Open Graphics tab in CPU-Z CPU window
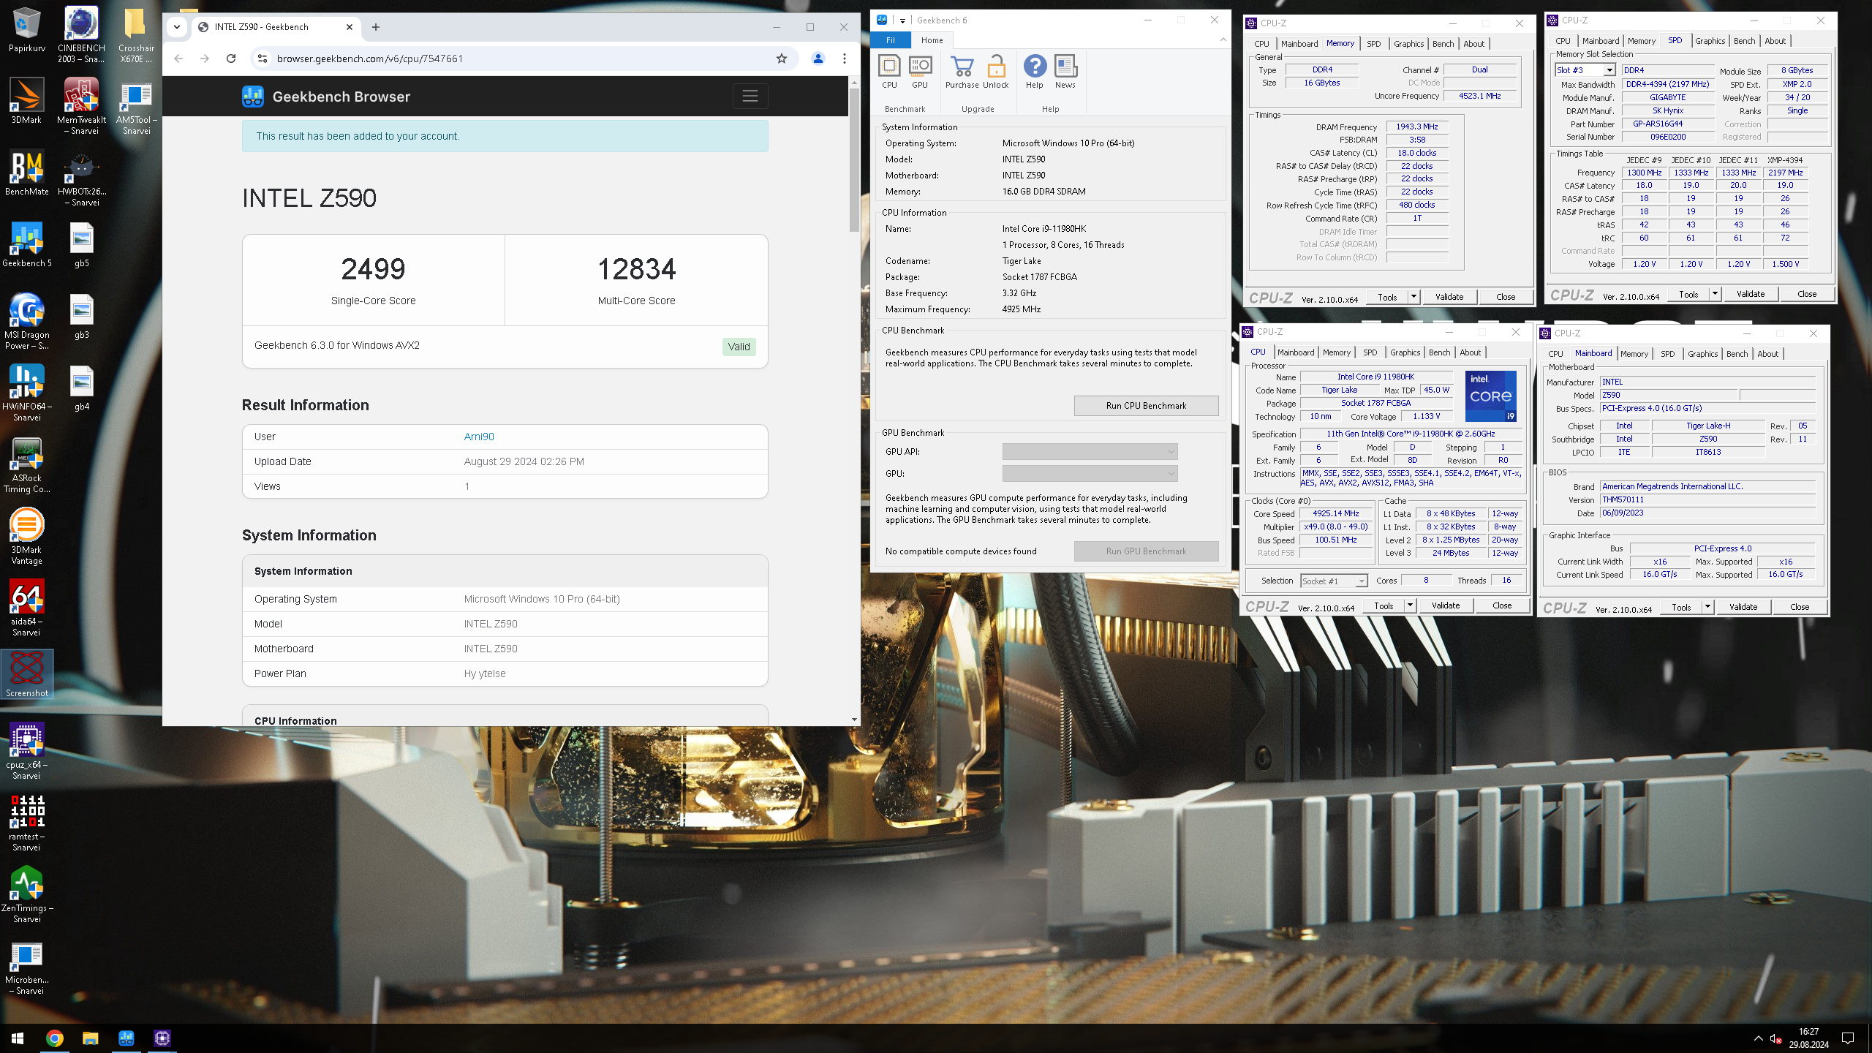Image resolution: width=1872 pixels, height=1053 pixels. pos(1405,352)
